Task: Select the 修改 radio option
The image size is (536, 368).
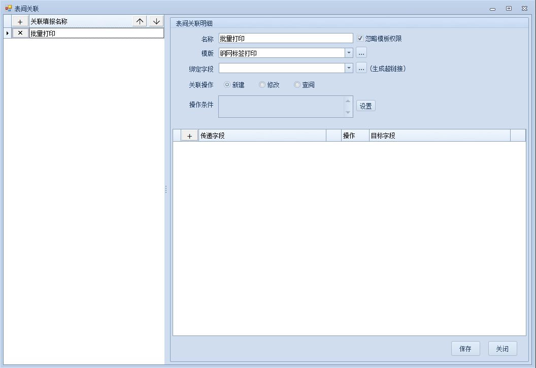Action: [x=262, y=85]
